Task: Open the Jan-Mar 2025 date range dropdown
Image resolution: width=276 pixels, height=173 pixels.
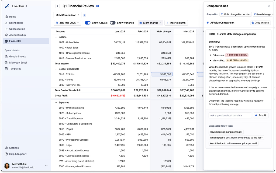Action: (x=67, y=23)
